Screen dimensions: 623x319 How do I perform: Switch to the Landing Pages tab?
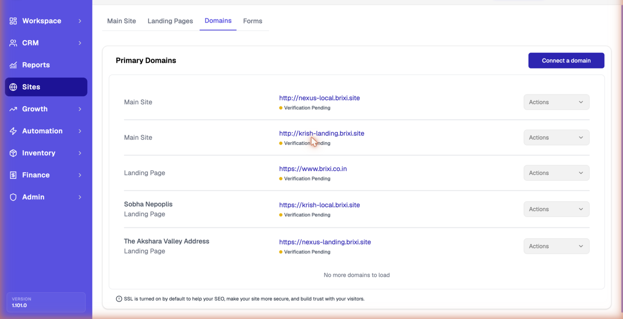point(170,21)
